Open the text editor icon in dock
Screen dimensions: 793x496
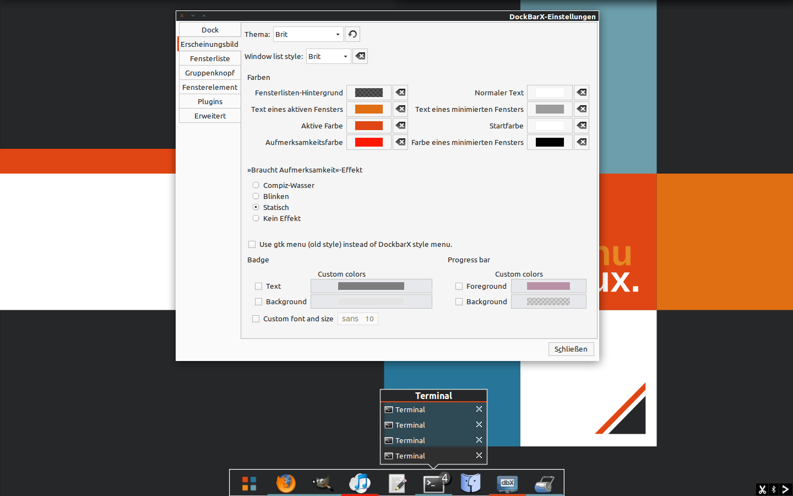397,484
